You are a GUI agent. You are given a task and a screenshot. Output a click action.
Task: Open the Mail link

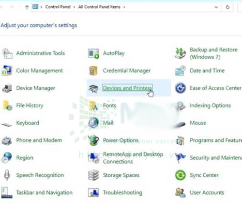108,123
